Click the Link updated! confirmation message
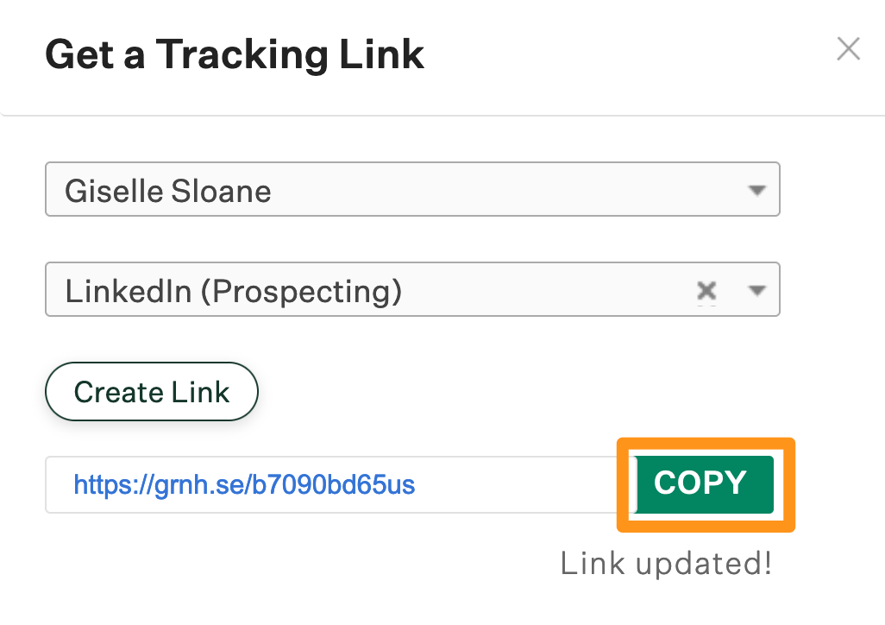Screen dimensions: 885x625 point(666,563)
